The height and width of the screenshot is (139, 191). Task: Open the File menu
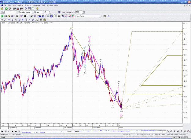5,5
